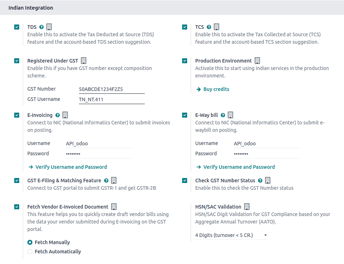The height and width of the screenshot is (264, 344).
Task: Click the company building icon beside TCS
Action: pos(216,27)
